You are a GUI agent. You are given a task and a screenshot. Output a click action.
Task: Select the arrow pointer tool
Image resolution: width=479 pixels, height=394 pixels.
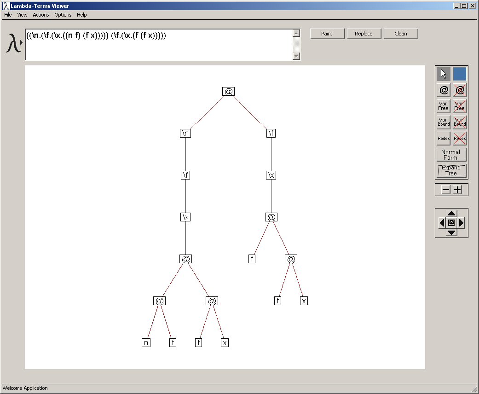click(444, 75)
